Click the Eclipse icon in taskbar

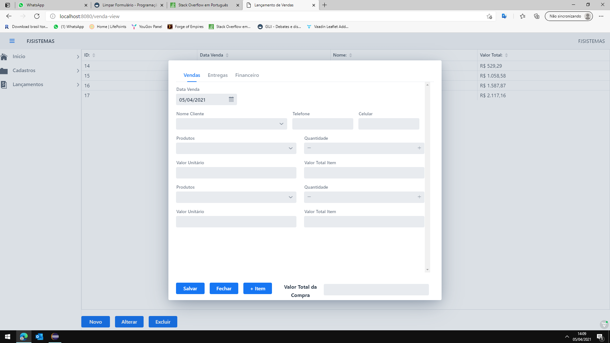click(55, 337)
